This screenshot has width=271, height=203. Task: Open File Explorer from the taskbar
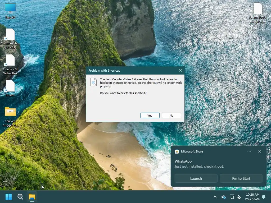[x=32, y=197]
